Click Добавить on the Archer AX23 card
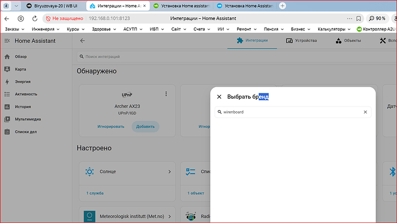The width and height of the screenshot is (397, 223). (146, 127)
